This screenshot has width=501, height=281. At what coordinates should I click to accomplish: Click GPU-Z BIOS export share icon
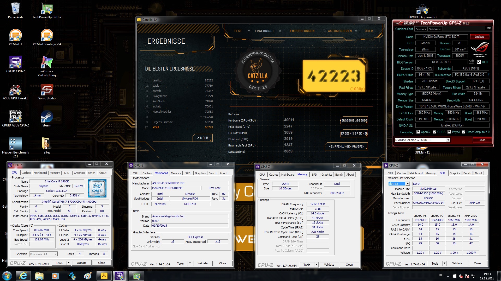coord(471,62)
